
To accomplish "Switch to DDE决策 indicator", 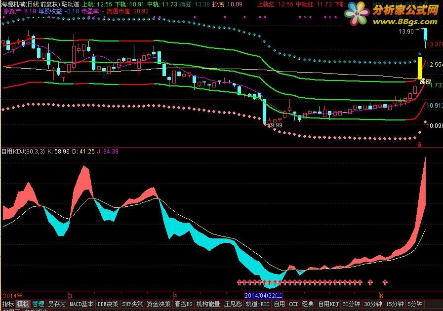I will tap(108, 304).
